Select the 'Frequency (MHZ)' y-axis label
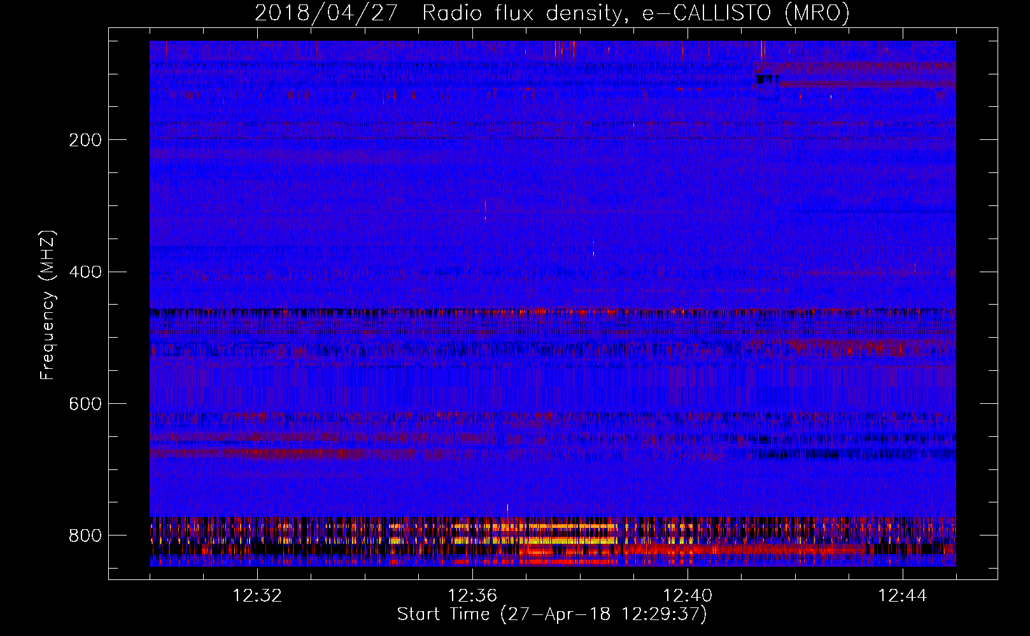 click(47, 305)
